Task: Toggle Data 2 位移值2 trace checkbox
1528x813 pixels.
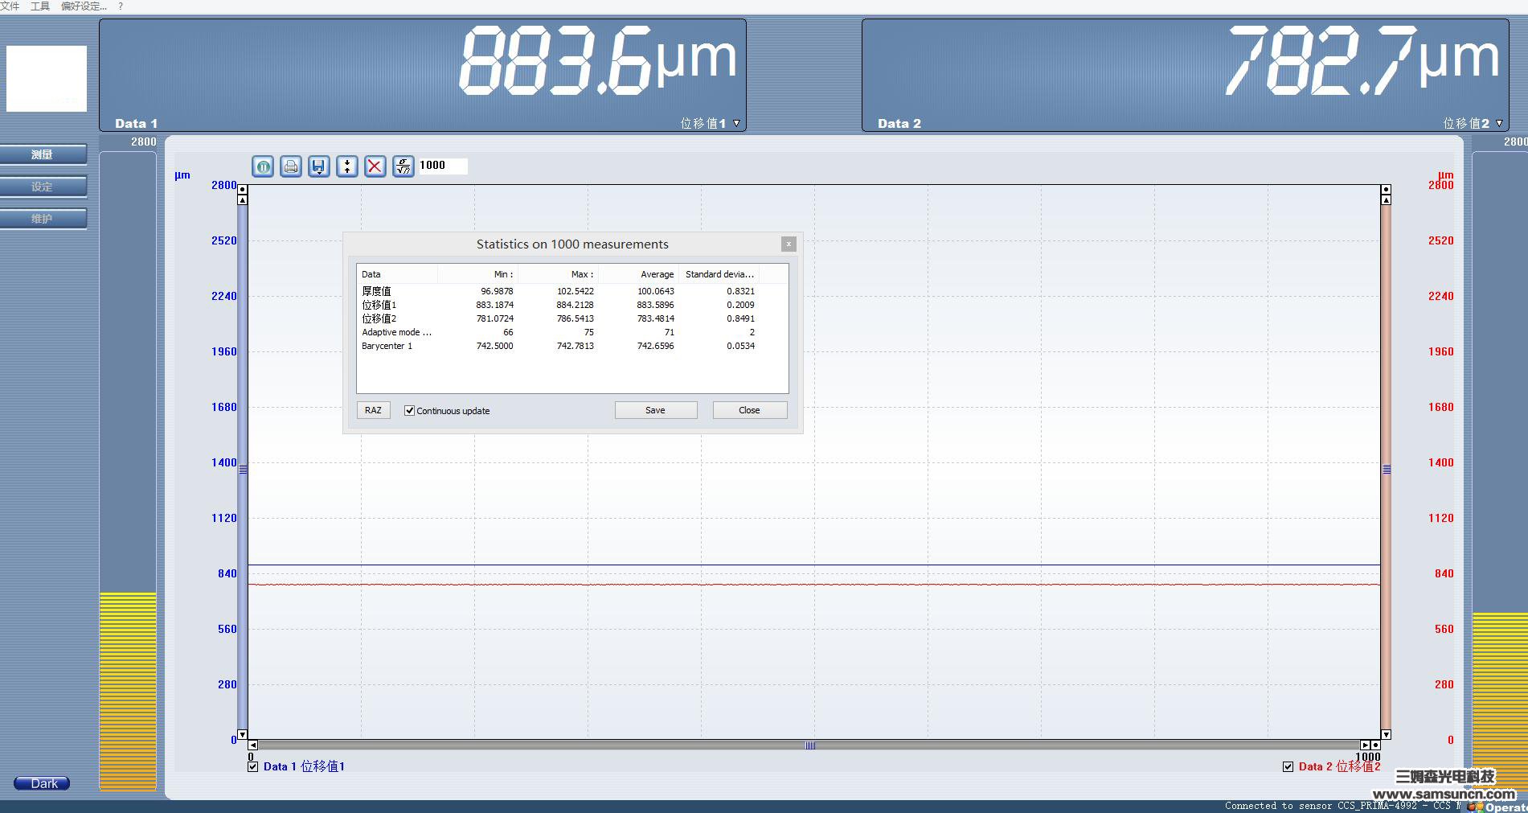Action: pos(1288,766)
